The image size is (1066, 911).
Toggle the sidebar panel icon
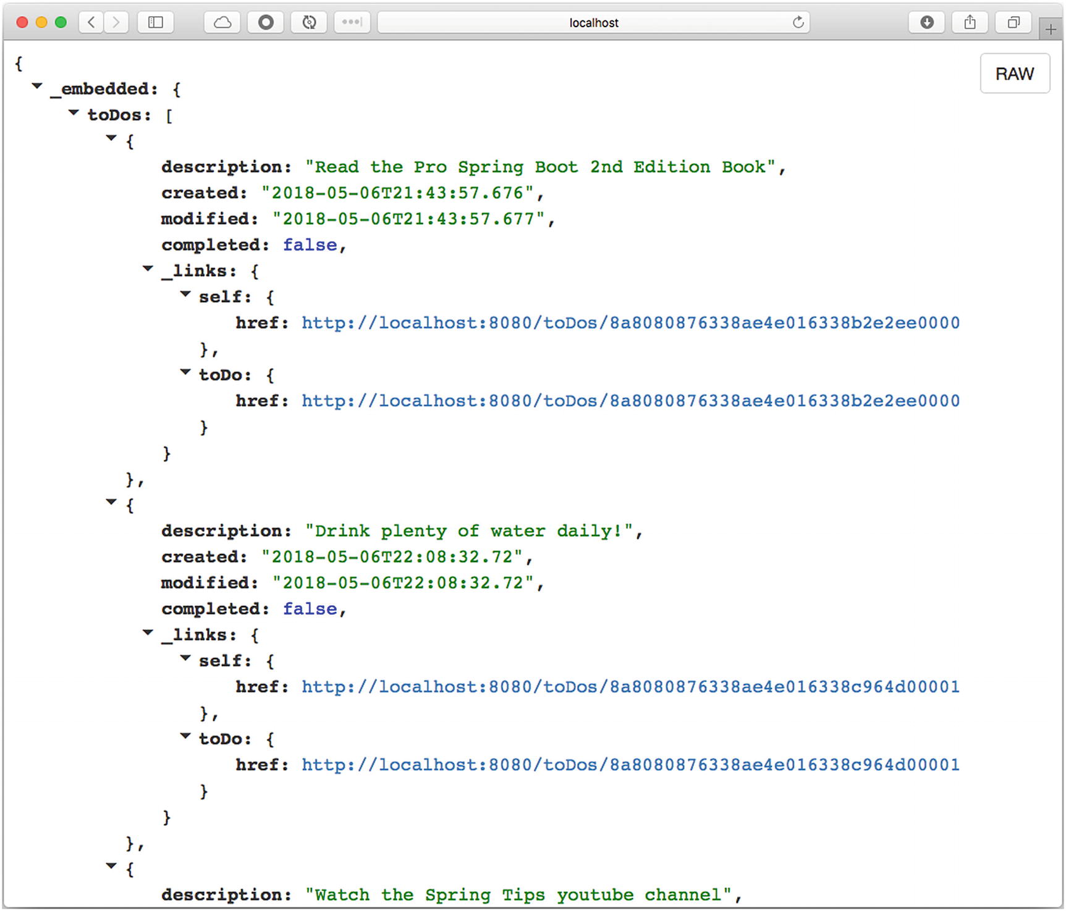156,23
